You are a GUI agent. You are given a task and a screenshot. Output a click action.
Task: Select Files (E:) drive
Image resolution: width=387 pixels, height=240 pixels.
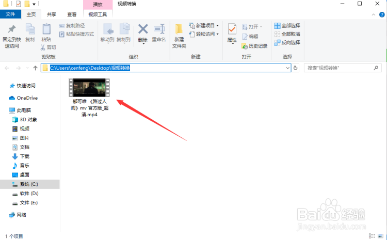pos(25,203)
